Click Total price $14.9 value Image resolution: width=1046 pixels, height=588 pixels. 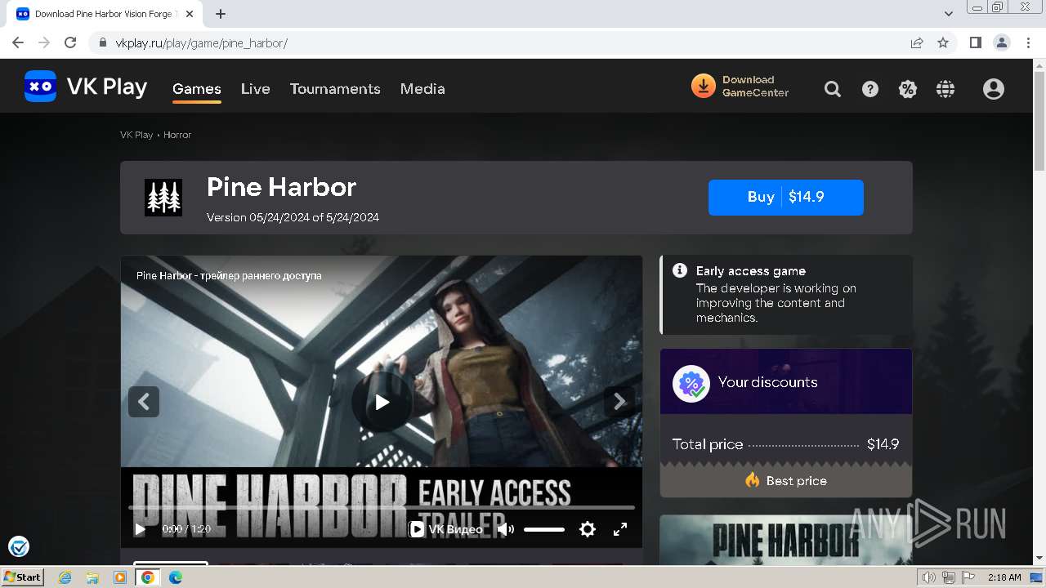(x=883, y=444)
